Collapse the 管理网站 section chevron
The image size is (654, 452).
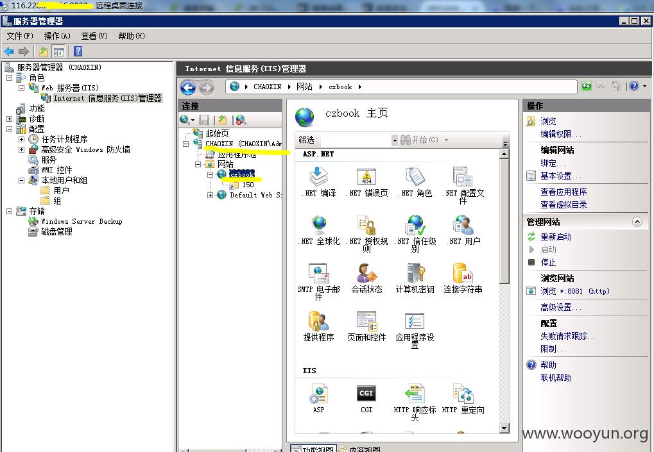click(637, 222)
